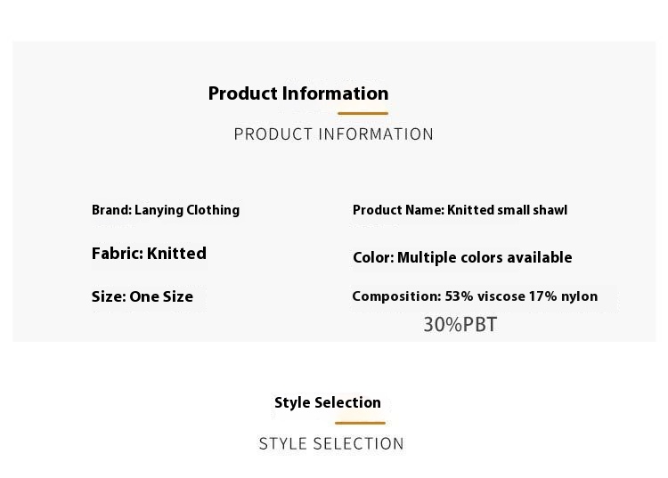
Task: Click the Size: One Size label
Action: click(143, 296)
